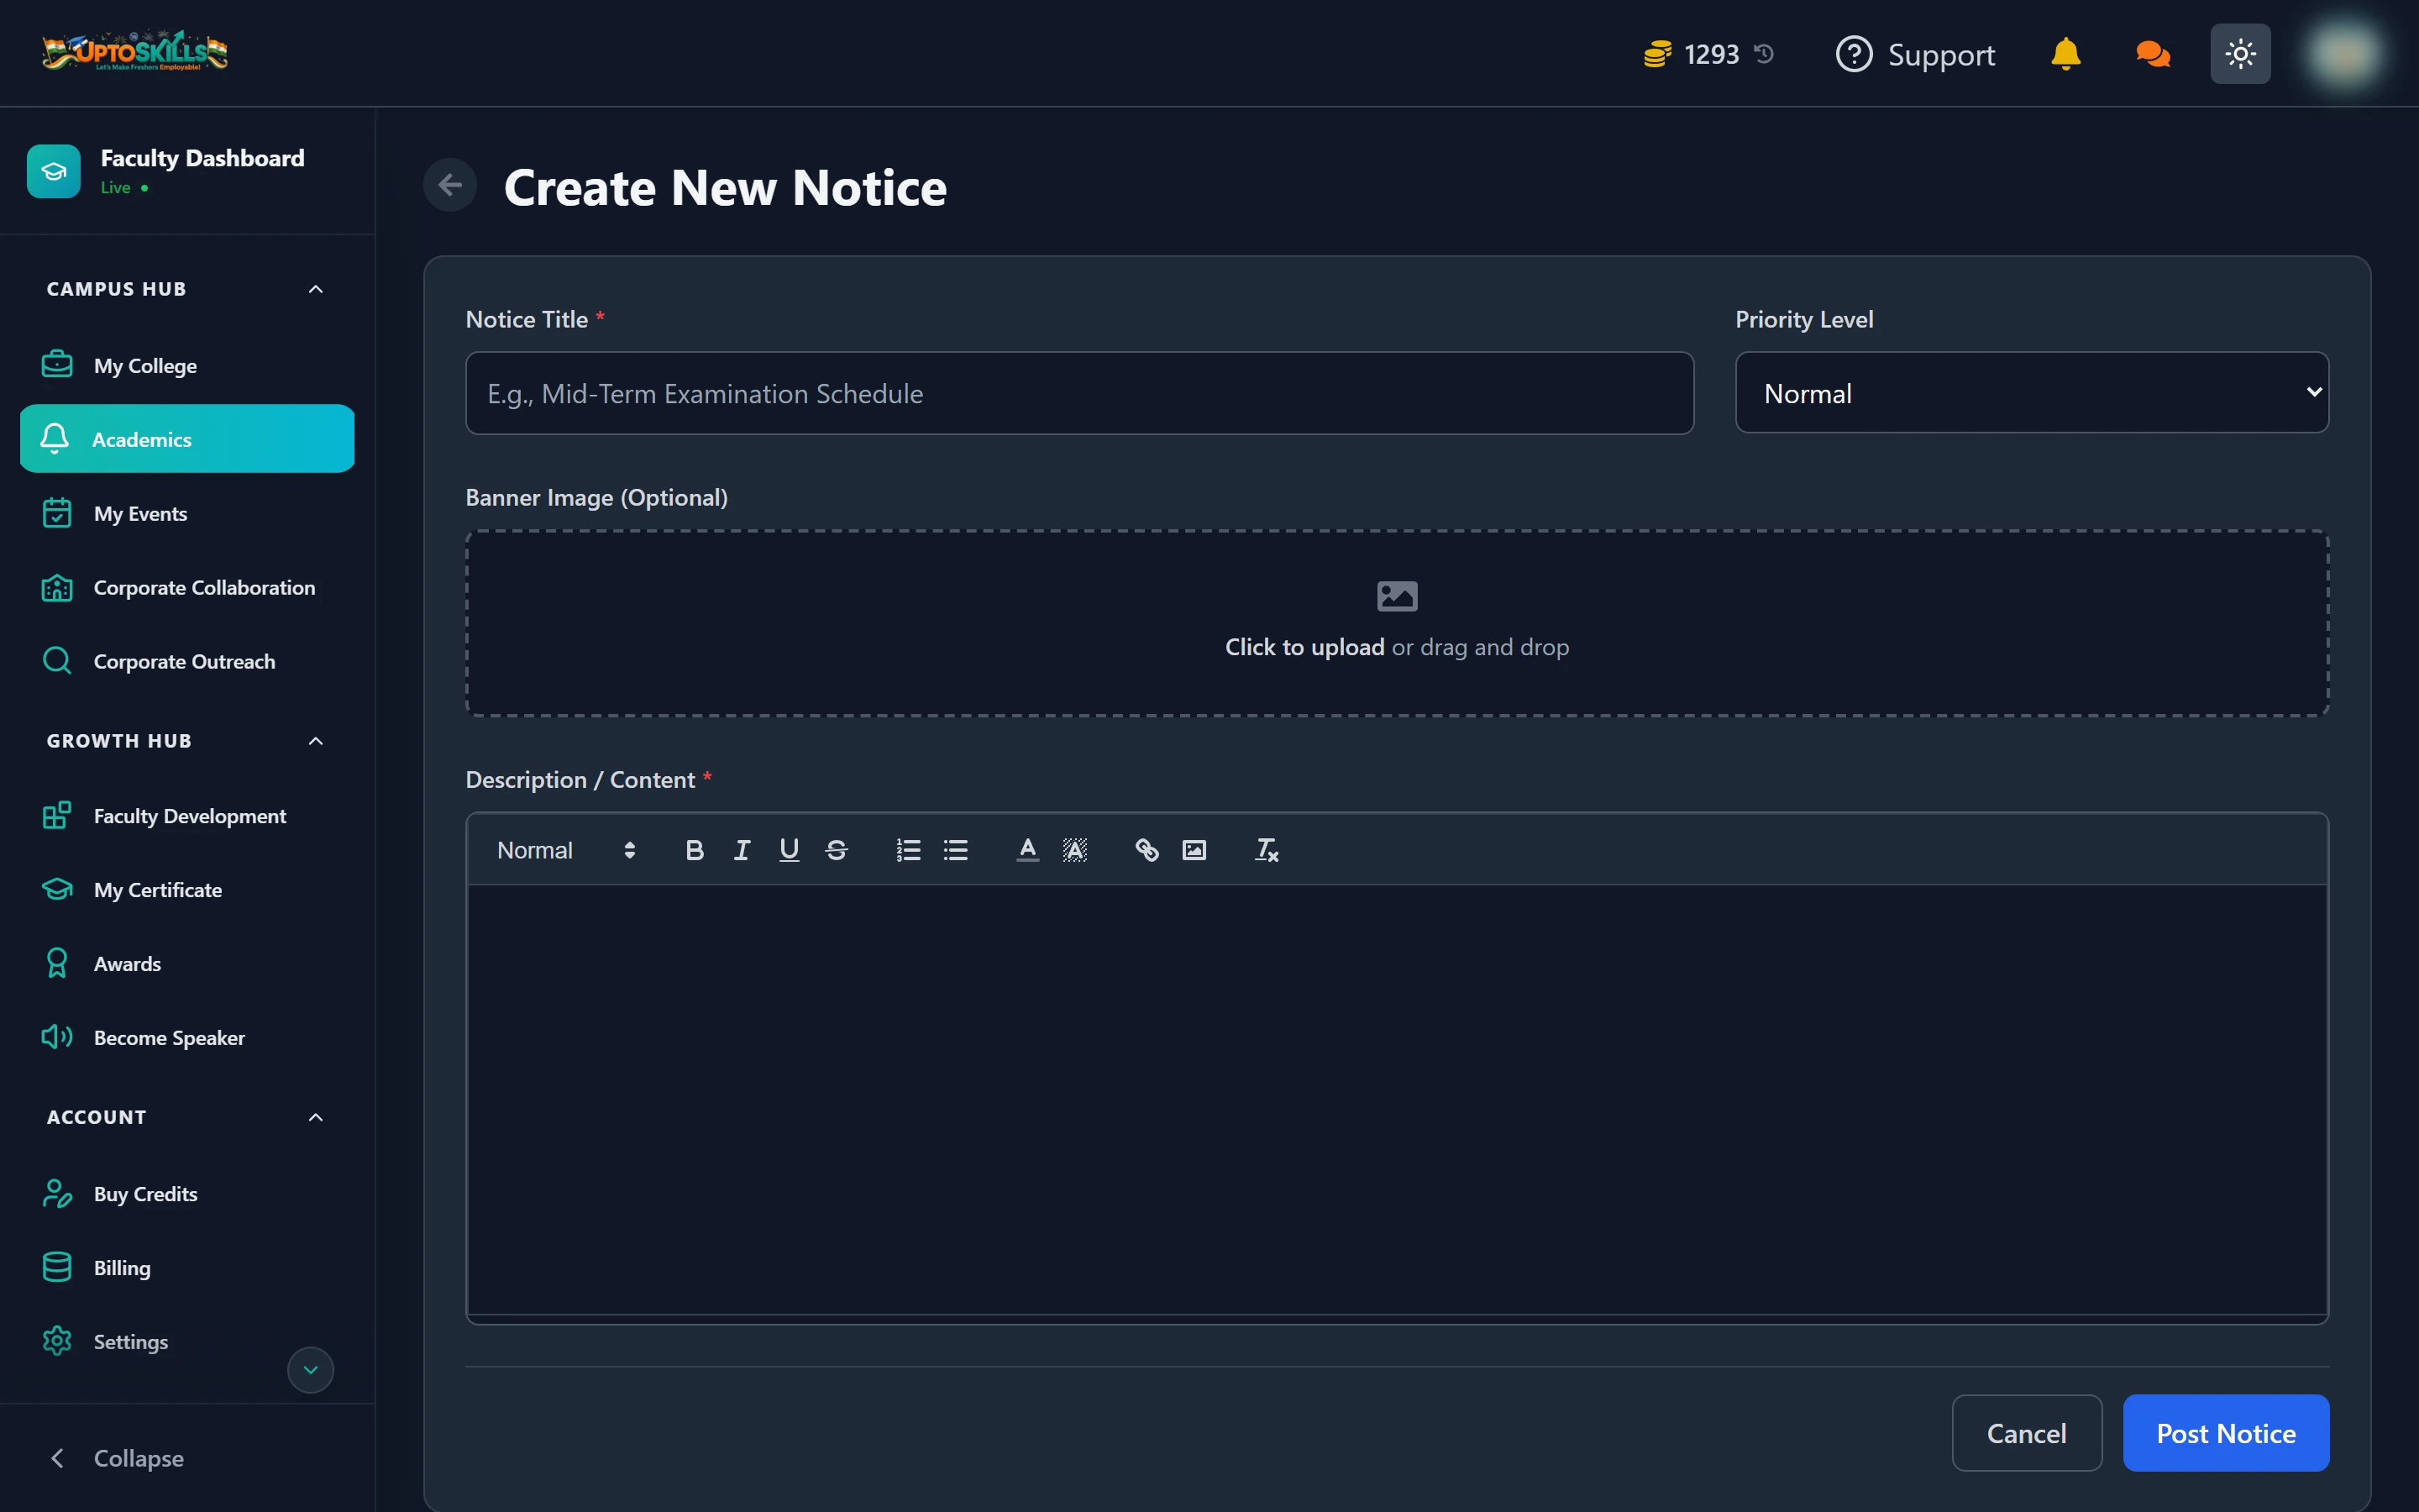Image resolution: width=2419 pixels, height=1512 pixels.
Task: Click into the Notice Title field
Action: [x=1079, y=393]
